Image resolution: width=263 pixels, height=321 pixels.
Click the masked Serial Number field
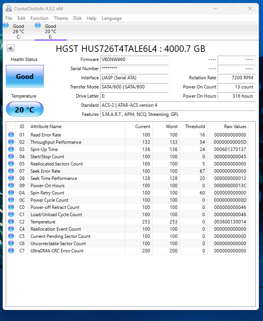(134, 69)
